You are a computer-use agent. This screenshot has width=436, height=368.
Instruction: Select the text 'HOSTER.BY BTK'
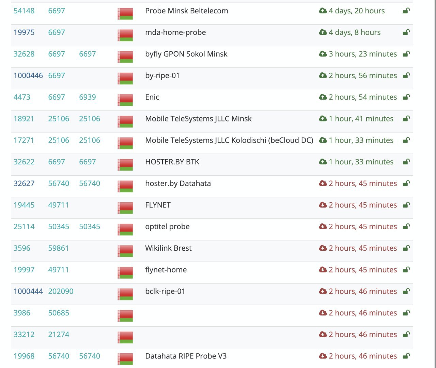172,162
